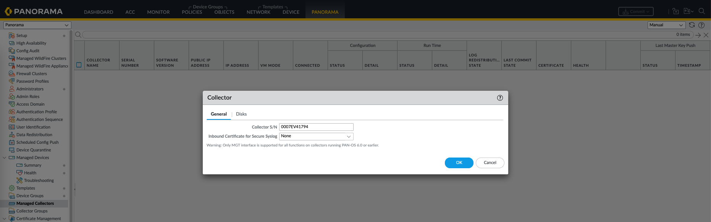Screen dimensions: 711x222
Task: Cancel the Collector dialog
Action: point(490,163)
